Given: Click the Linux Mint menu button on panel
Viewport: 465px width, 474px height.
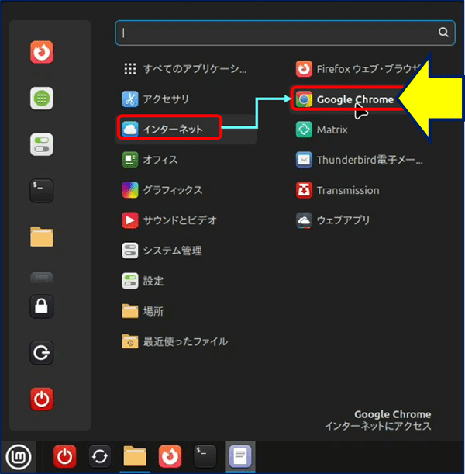Looking at the screenshot, I should [19, 457].
